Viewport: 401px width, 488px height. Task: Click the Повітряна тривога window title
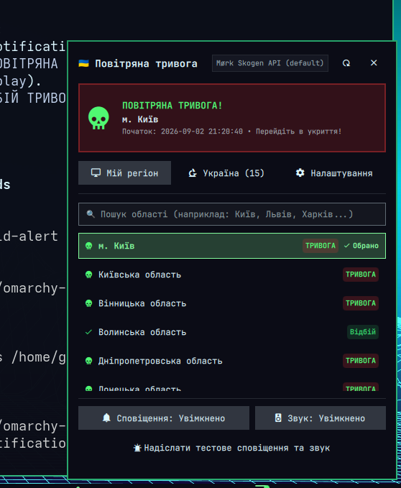[146, 63]
